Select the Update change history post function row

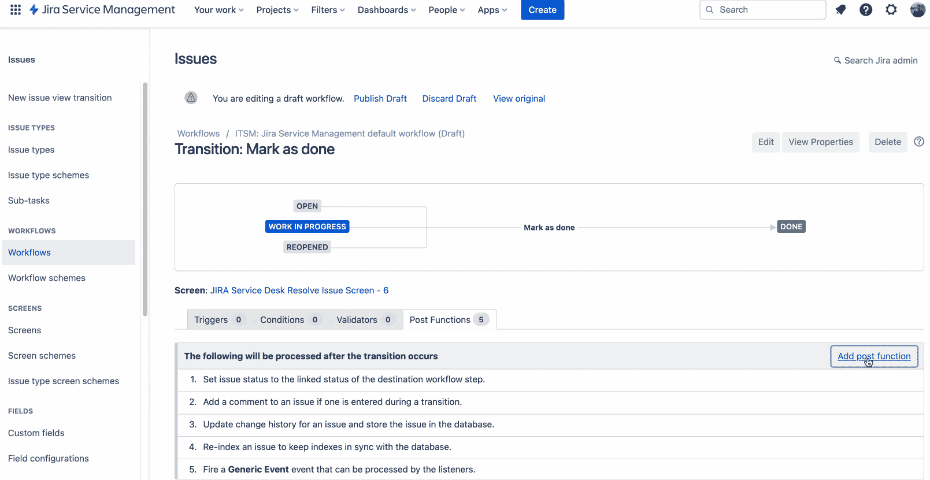550,425
